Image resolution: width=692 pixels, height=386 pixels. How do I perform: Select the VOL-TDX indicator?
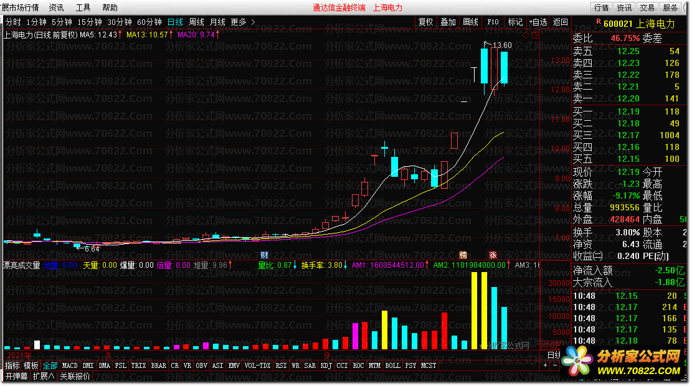click(x=258, y=365)
